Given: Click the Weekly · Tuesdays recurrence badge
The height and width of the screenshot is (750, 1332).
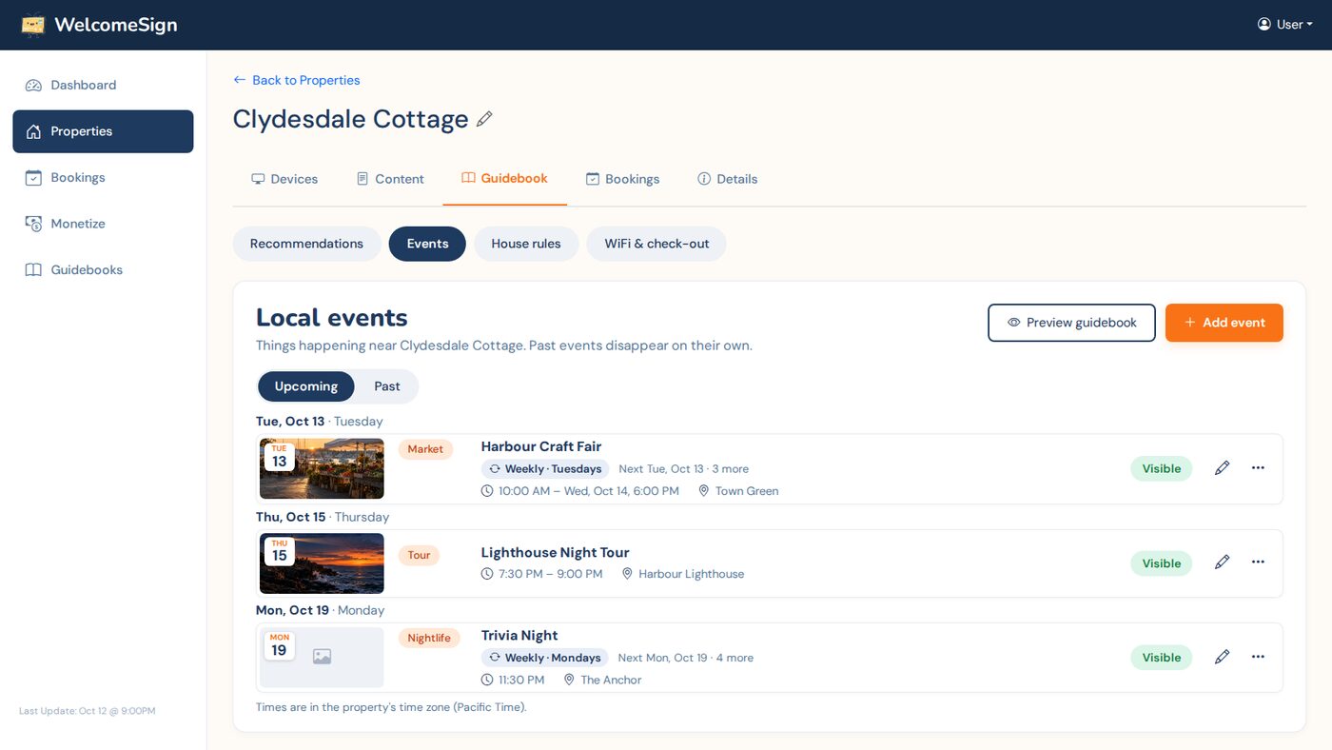Looking at the screenshot, I should click(545, 468).
